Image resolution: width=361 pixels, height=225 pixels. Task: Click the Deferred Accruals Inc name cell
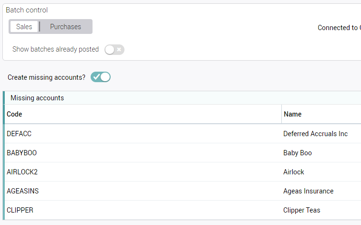(315, 134)
